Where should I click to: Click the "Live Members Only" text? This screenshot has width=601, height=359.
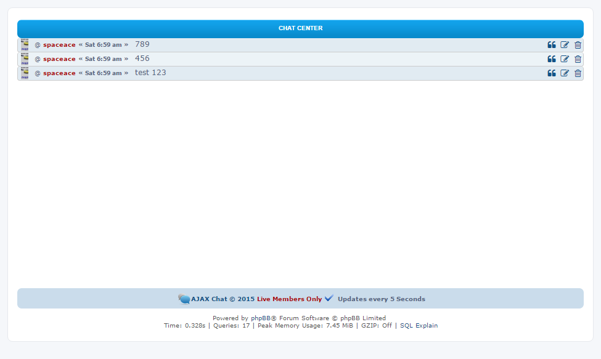(289, 299)
